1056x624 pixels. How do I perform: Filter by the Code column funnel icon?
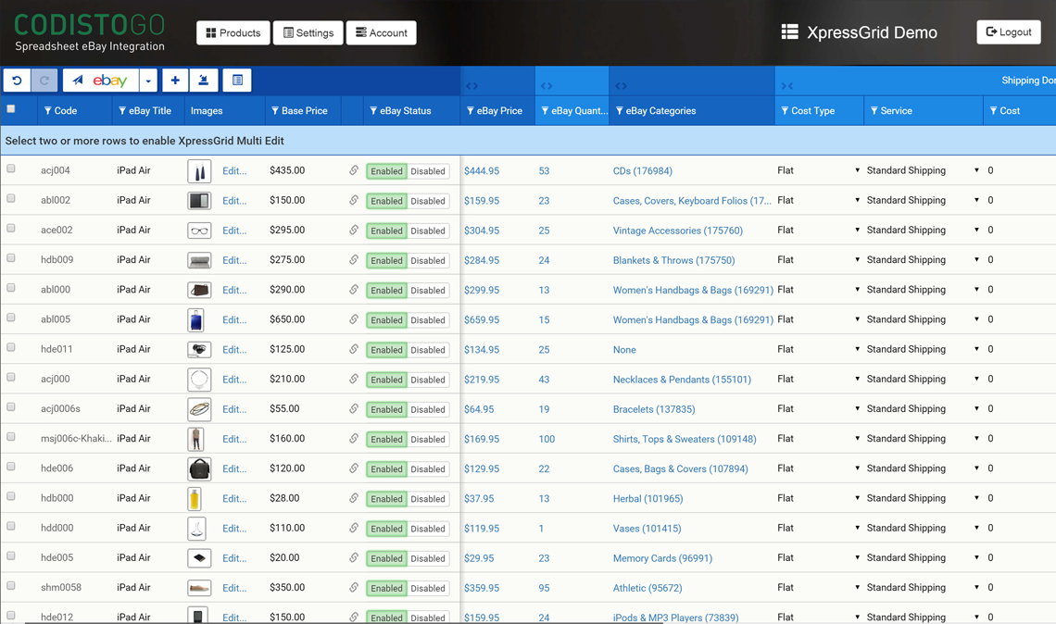click(48, 111)
